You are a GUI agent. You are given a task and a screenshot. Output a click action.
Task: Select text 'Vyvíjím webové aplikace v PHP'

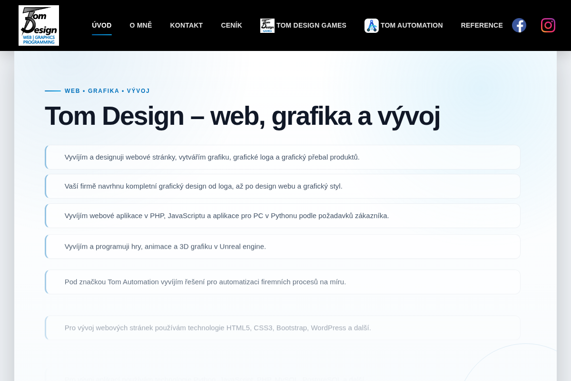coord(114,216)
